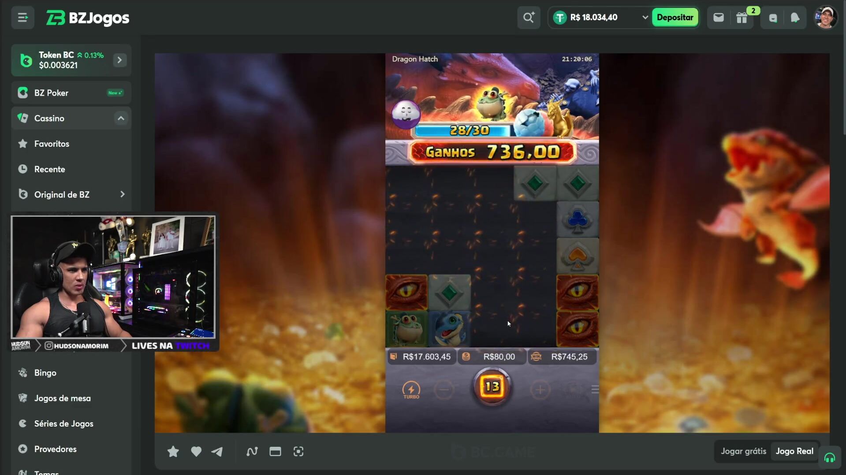846x475 pixels.
Task: Open the chat bubble icon
Action: coord(773,18)
